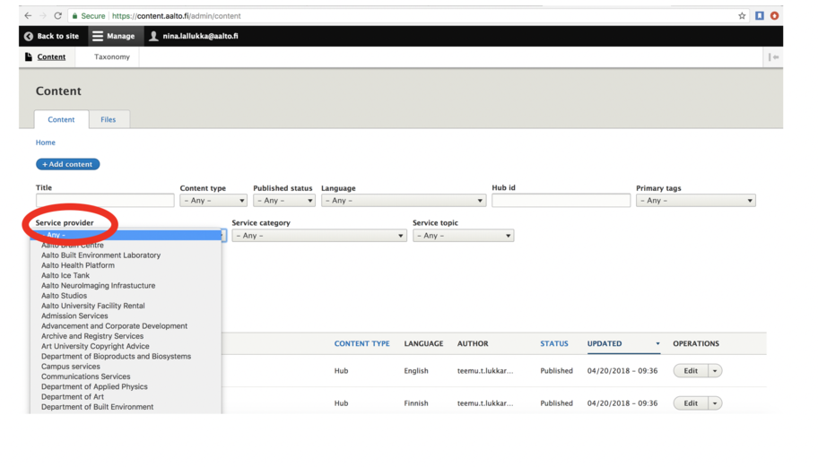
Task: Select Aalto Ice Tank from list
Action: point(65,275)
